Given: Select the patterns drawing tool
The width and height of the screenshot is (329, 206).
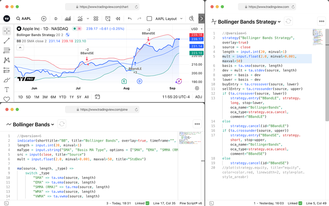Looking at the screenshot, I should [x=7, y=60].
